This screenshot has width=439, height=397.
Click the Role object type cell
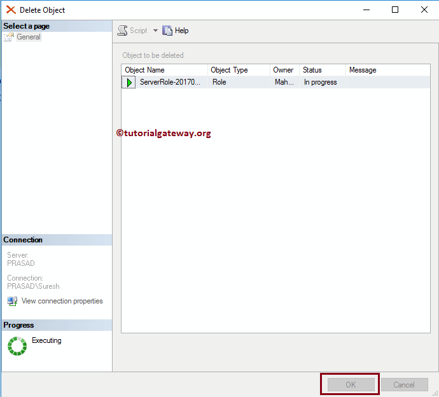[219, 82]
